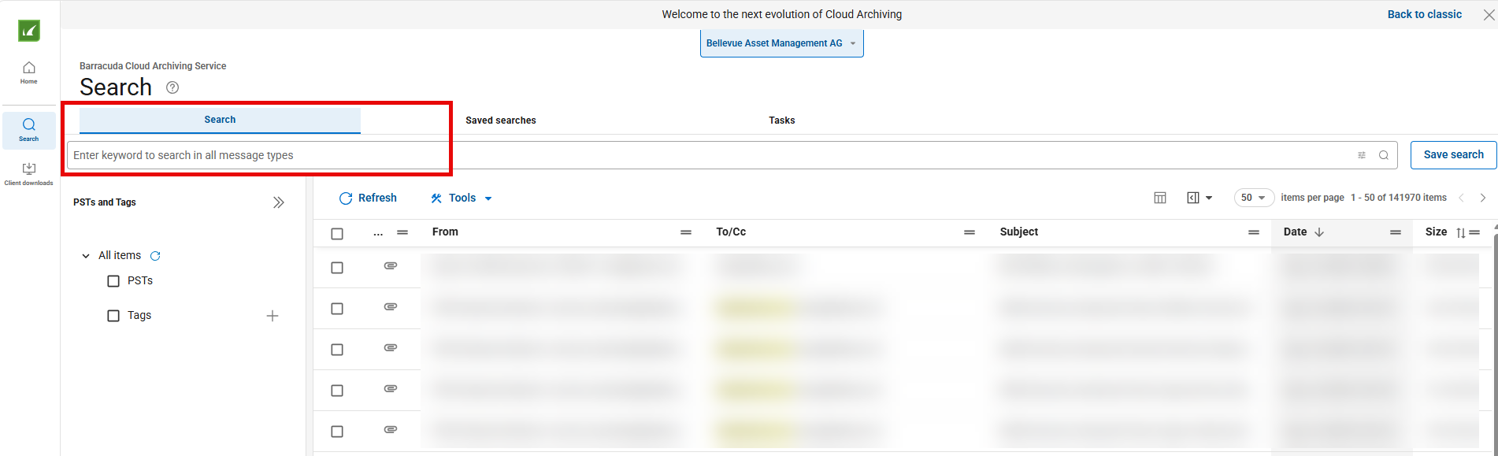Click the fourth row attachment icon
Viewport: 1498px width, 456px height.
coord(391,389)
